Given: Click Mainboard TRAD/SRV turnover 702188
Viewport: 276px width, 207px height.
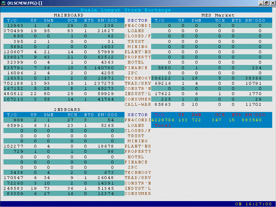Looking at the screenshot, I should pos(13,83).
